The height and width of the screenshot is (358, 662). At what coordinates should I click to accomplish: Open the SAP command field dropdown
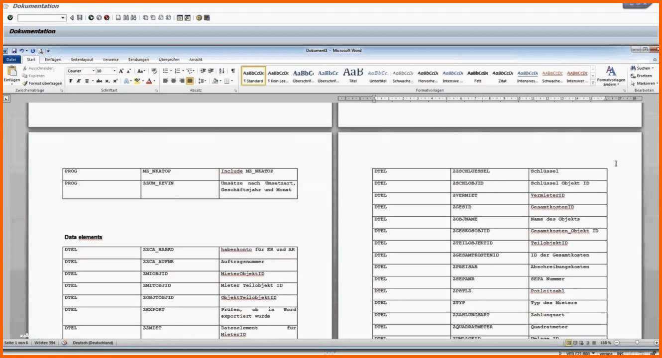63,18
